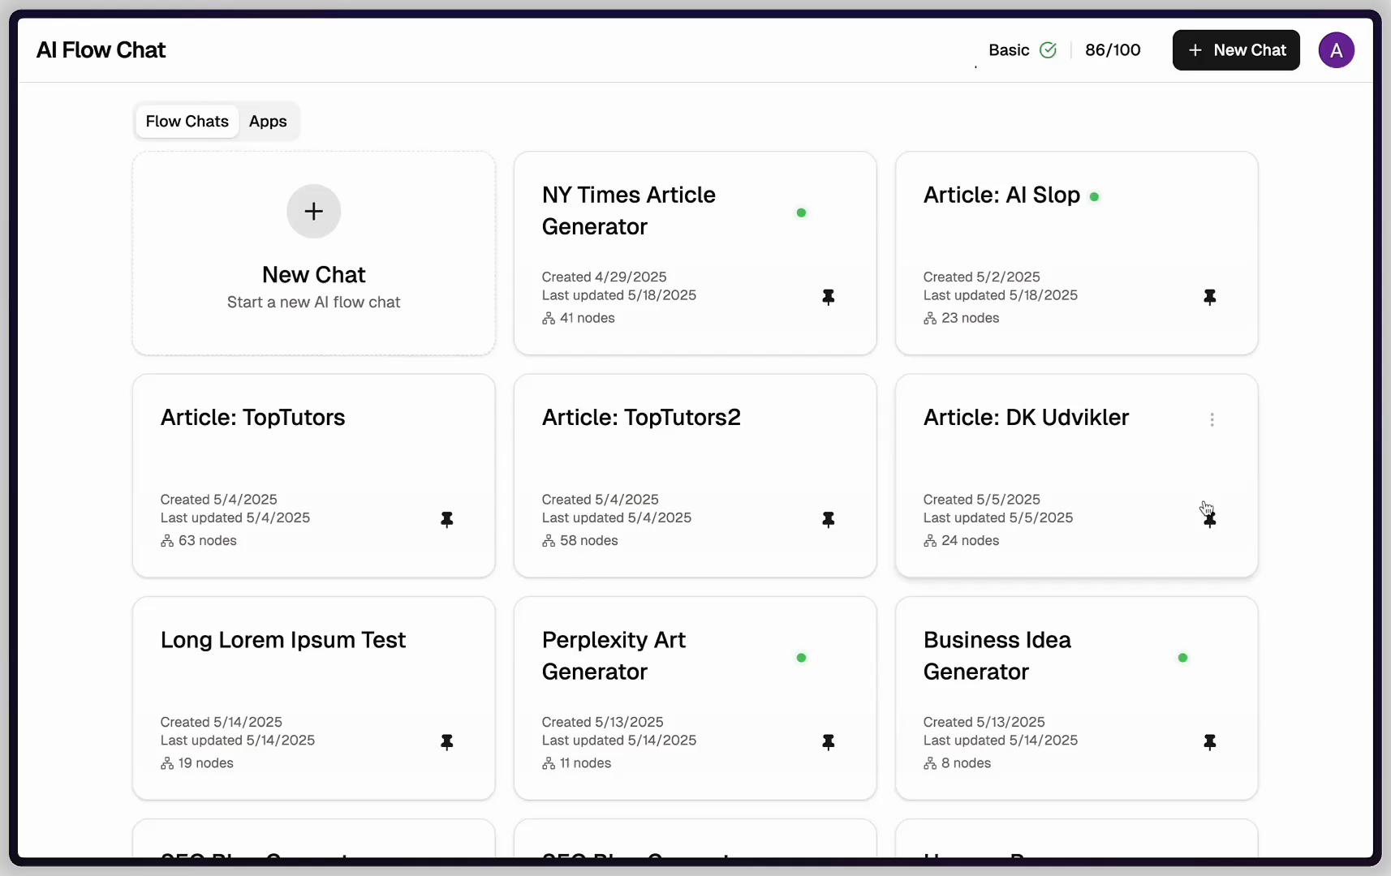
Task: Open three-dot menu on Article: DK Udvikler
Action: point(1212,419)
